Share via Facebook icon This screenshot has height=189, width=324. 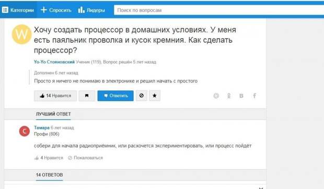254,96
